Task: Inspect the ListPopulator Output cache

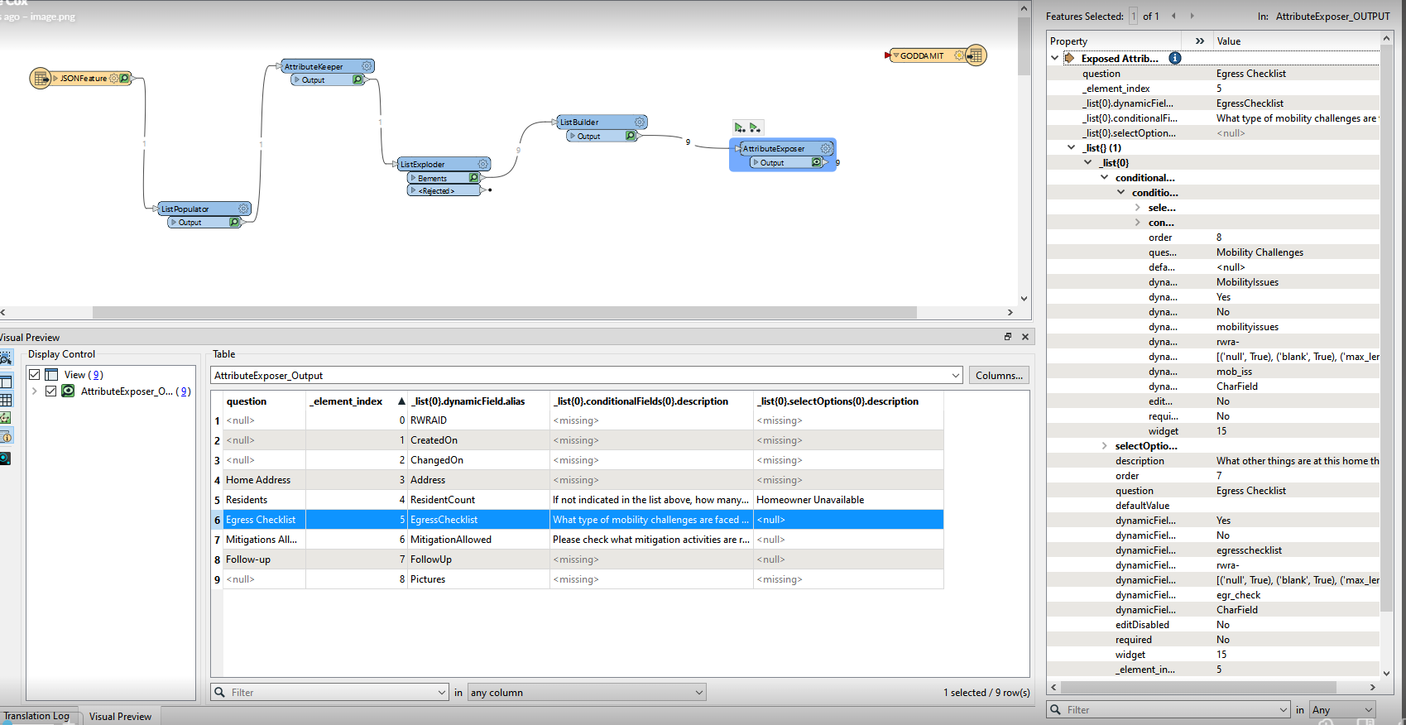Action: pos(234,222)
